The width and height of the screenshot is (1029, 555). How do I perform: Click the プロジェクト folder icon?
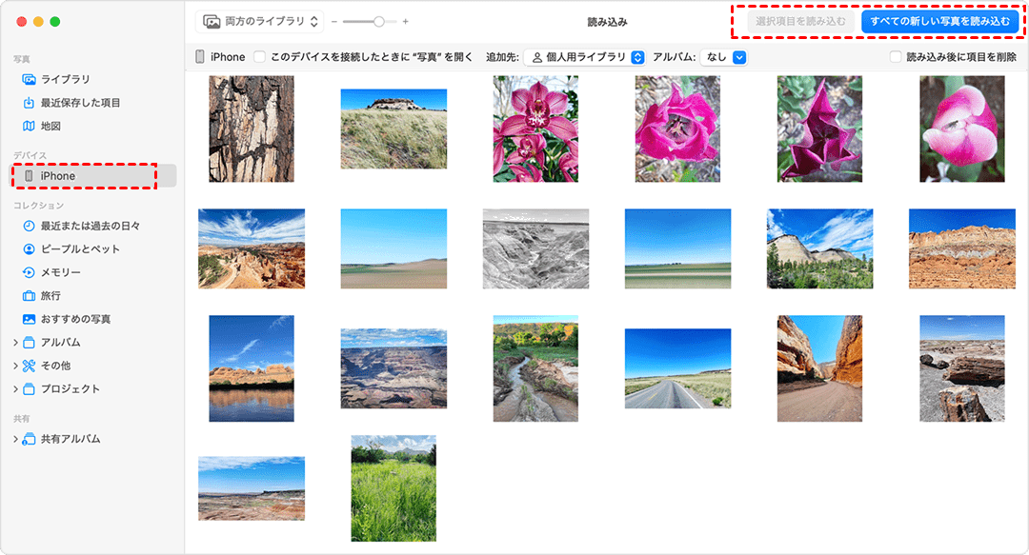click(29, 389)
